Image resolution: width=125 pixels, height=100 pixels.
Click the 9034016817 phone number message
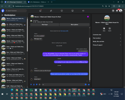click(x=37, y=79)
